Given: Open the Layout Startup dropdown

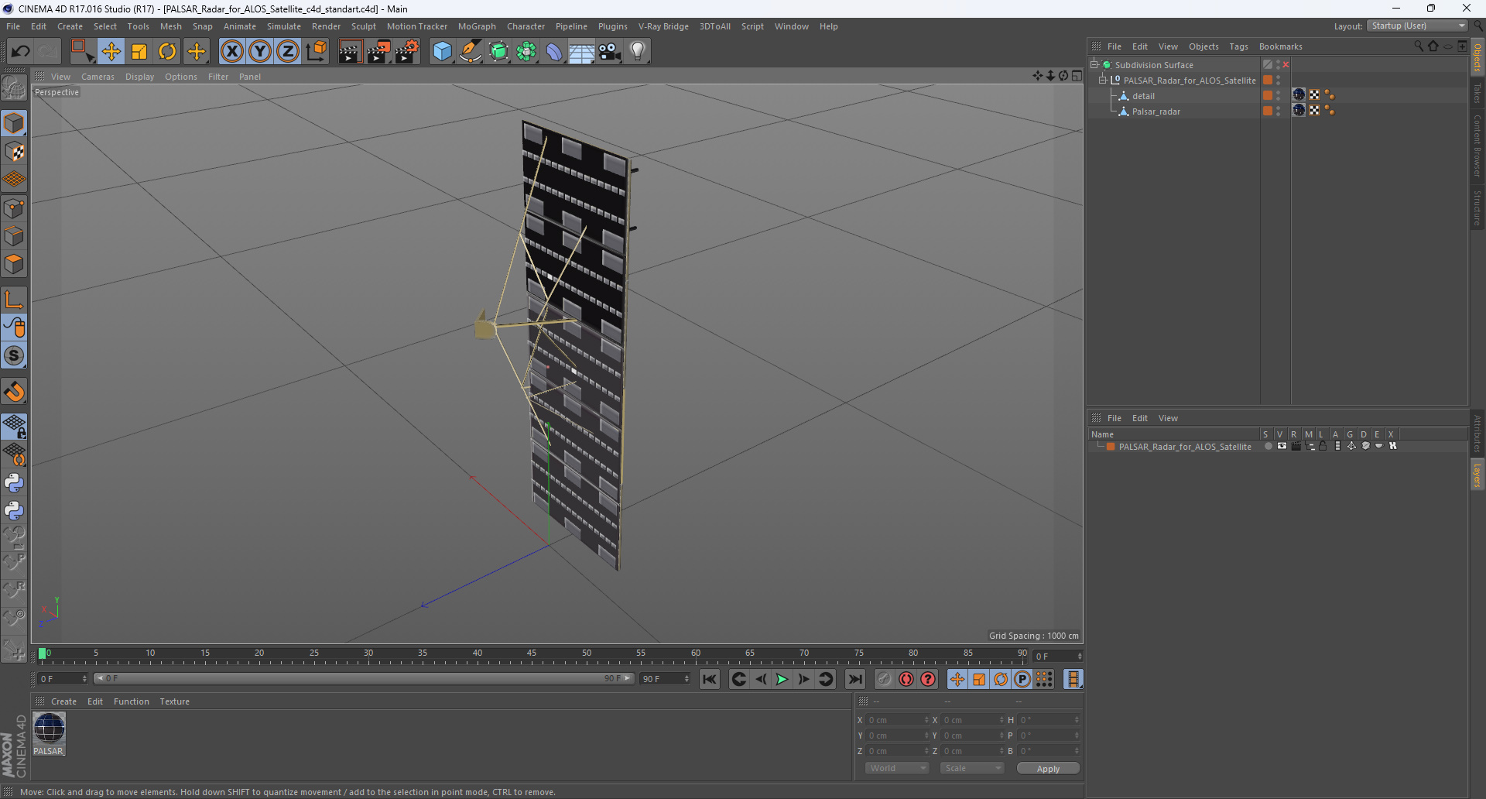Looking at the screenshot, I should 1418,26.
